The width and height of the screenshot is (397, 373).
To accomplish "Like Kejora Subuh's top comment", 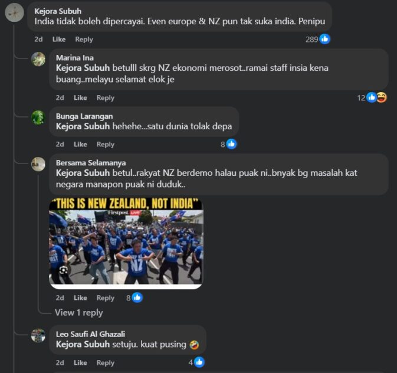I will (x=59, y=40).
